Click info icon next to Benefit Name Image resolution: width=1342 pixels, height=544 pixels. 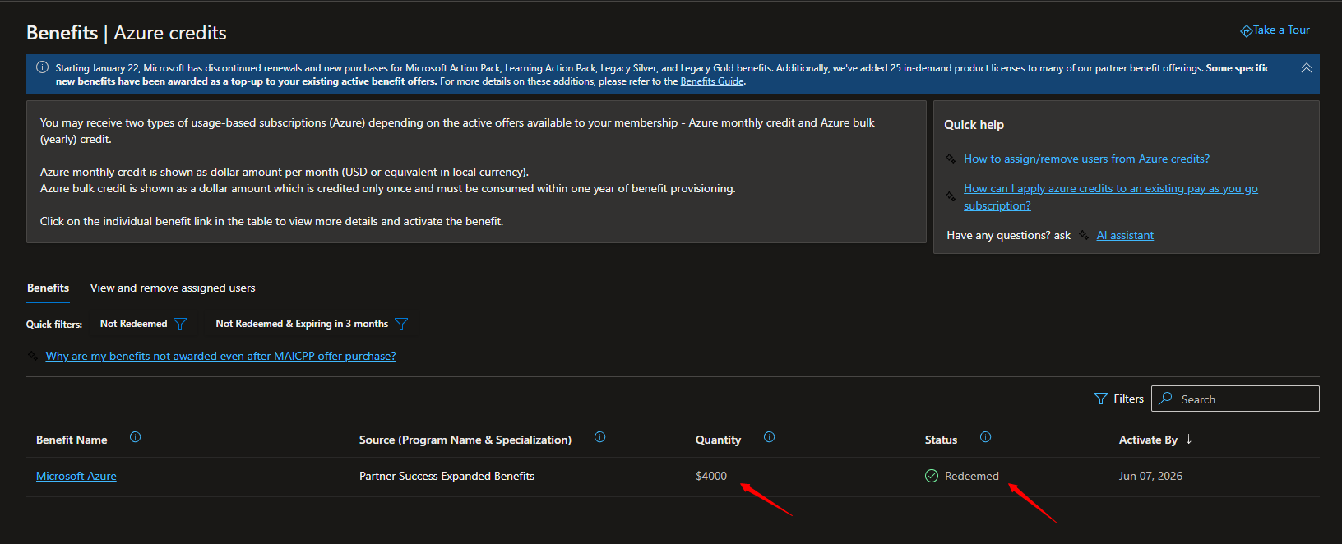[136, 437]
